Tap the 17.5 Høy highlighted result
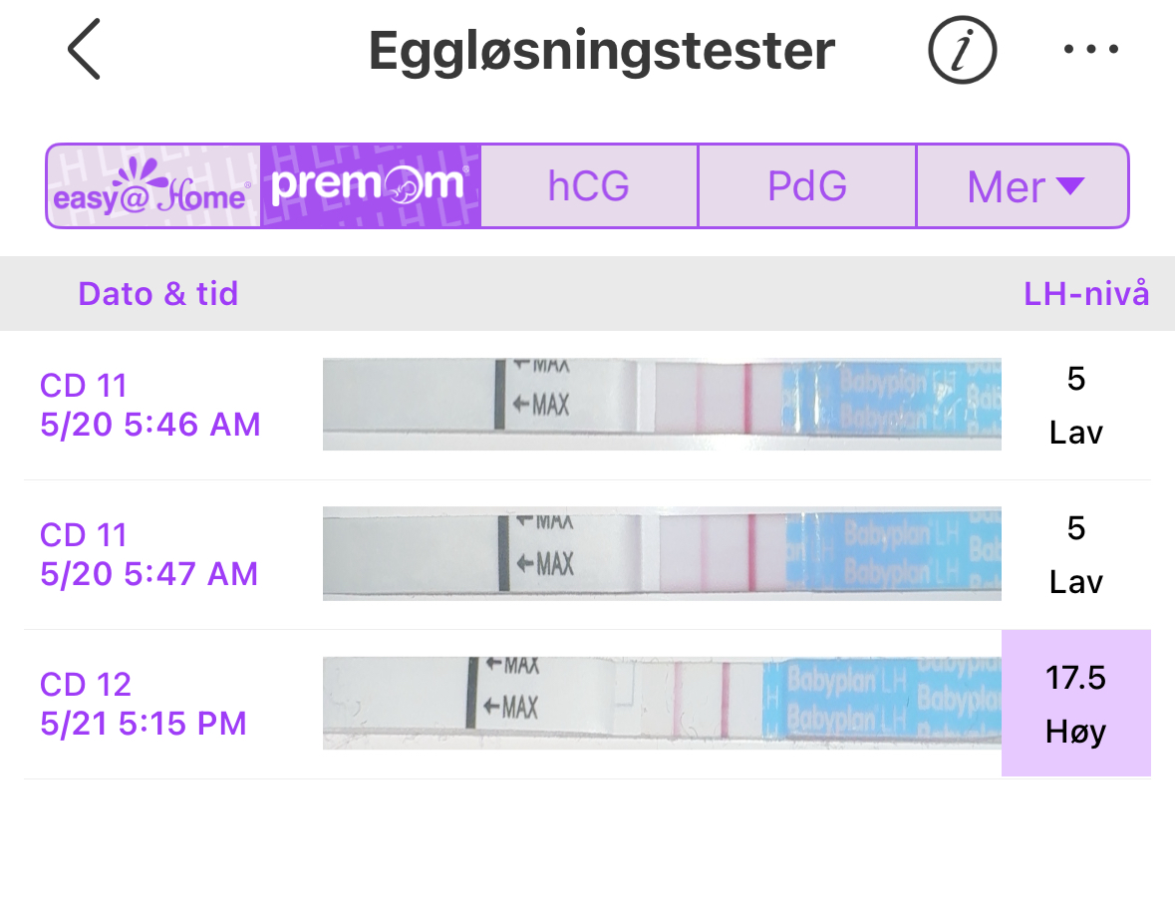This screenshot has width=1175, height=916. click(x=1075, y=704)
